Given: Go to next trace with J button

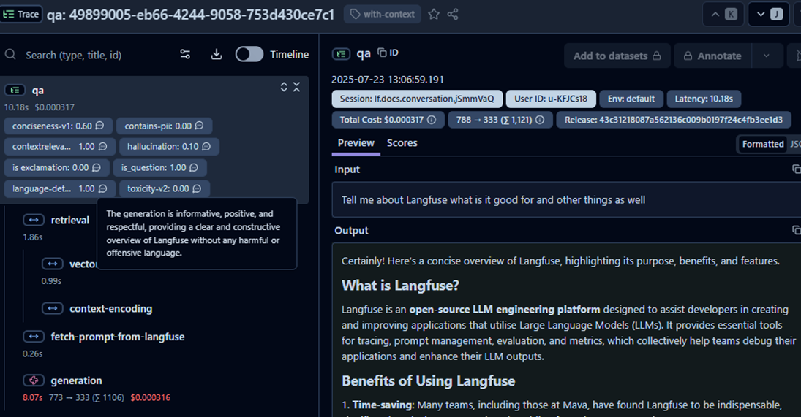Looking at the screenshot, I should click(x=769, y=15).
